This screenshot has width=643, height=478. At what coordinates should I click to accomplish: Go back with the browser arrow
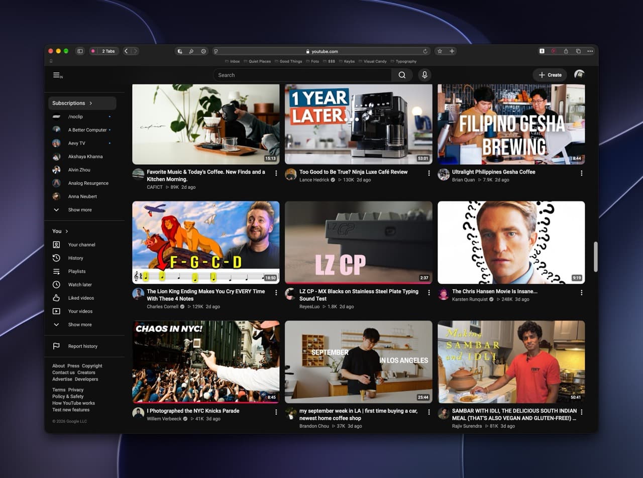click(126, 51)
